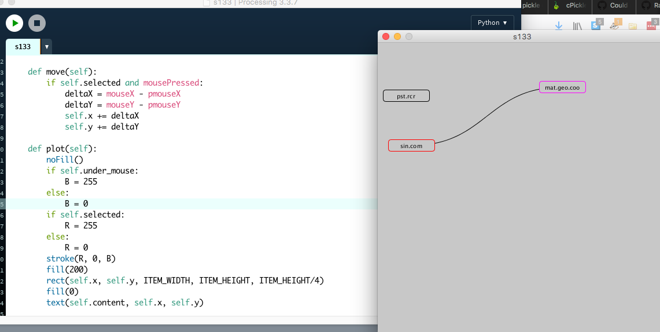The width and height of the screenshot is (660, 332).
Task: Open the tab options arrow menu
Action: click(x=47, y=47)
